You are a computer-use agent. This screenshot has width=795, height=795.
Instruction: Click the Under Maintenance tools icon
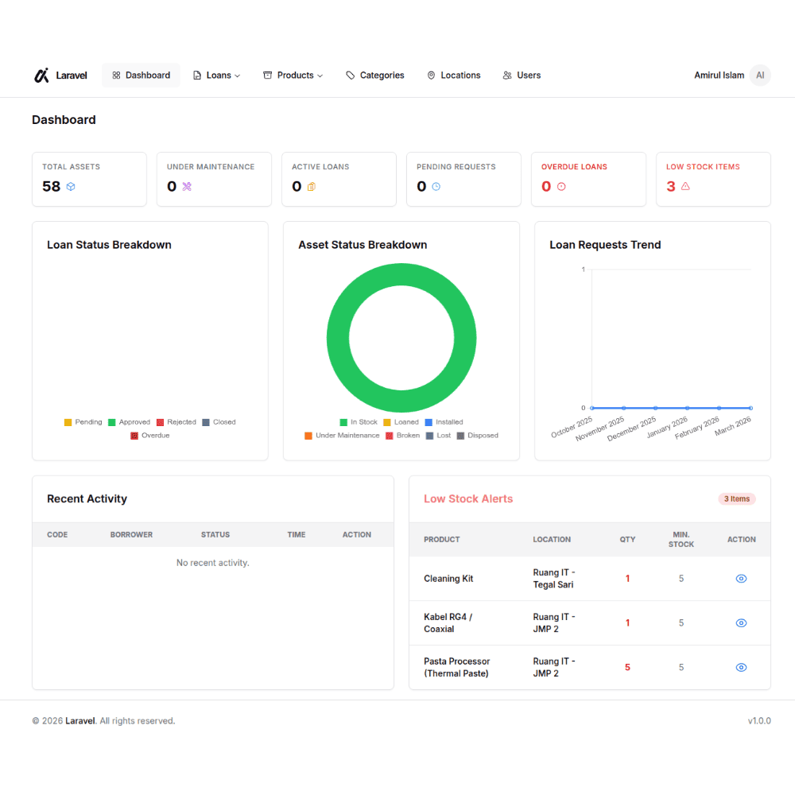pos(187,187)
